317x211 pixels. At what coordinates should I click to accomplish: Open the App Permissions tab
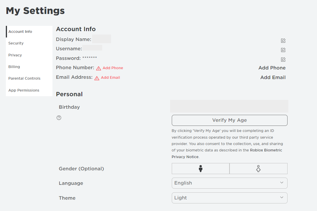29,90
